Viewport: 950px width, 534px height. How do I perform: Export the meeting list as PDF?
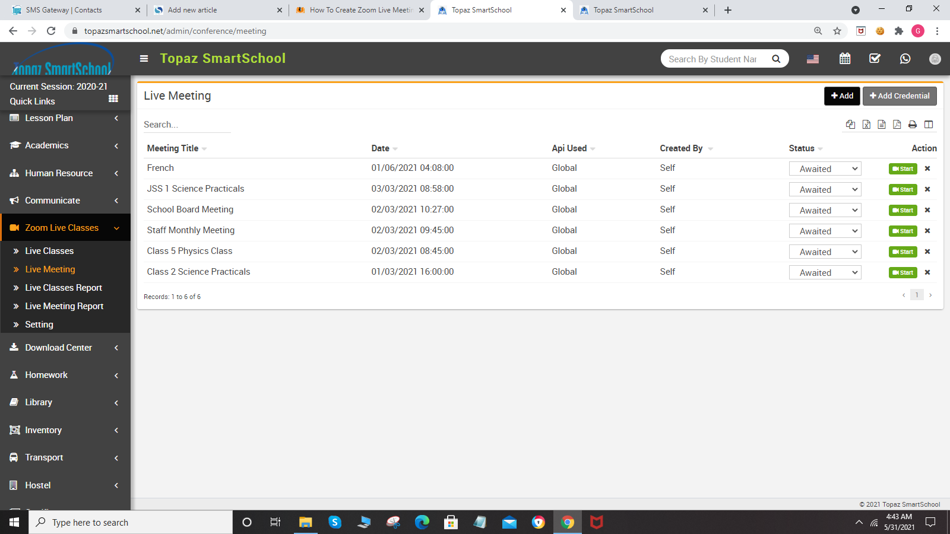pos(897,125)
